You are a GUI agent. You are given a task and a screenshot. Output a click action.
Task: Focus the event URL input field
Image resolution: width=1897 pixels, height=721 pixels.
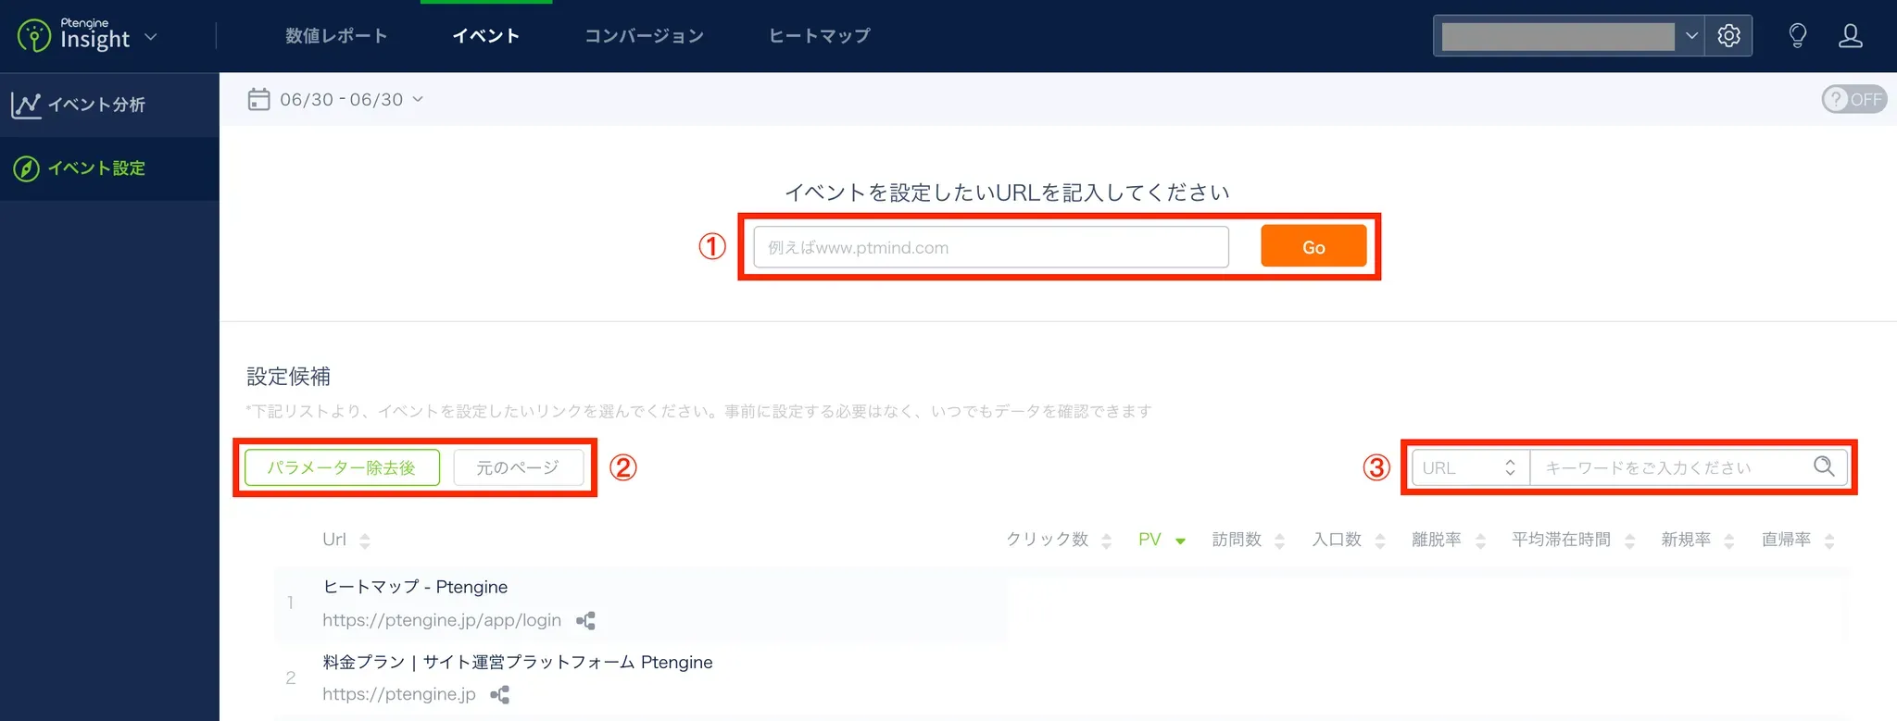point(990,247)
